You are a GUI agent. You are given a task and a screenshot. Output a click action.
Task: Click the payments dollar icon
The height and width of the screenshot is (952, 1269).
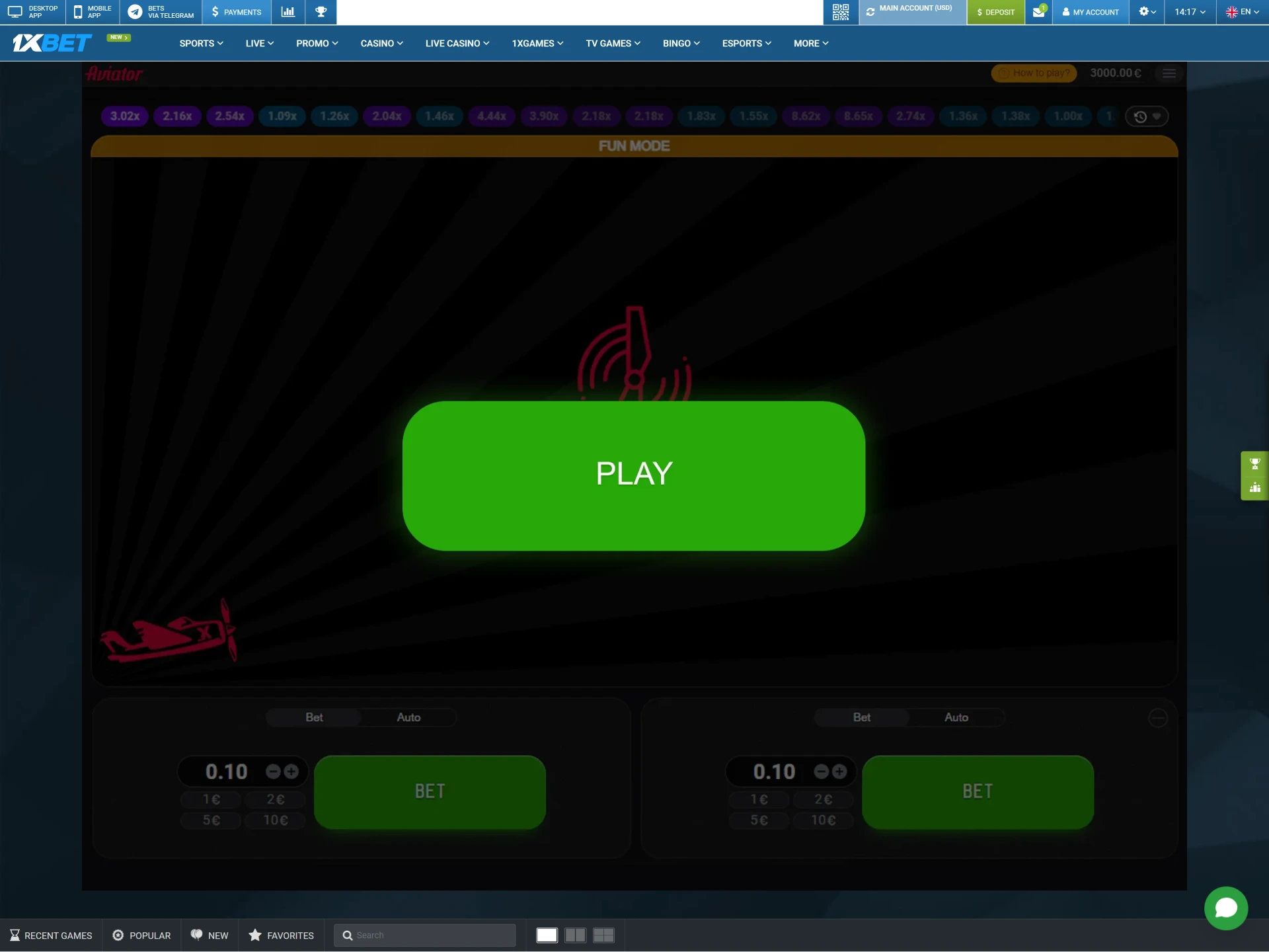click(214, 12)
